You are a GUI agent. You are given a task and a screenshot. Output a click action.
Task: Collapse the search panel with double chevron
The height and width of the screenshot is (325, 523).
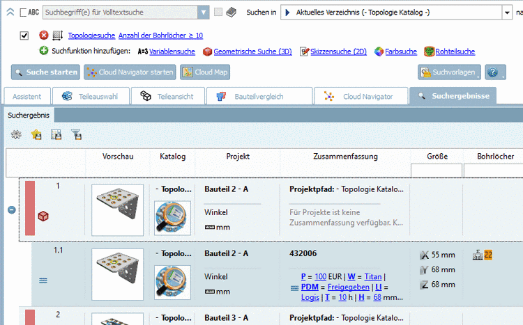(x=10, y=13)
